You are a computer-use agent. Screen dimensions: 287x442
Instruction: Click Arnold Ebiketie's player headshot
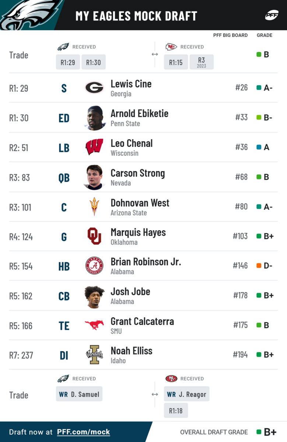tap(94, 118)
